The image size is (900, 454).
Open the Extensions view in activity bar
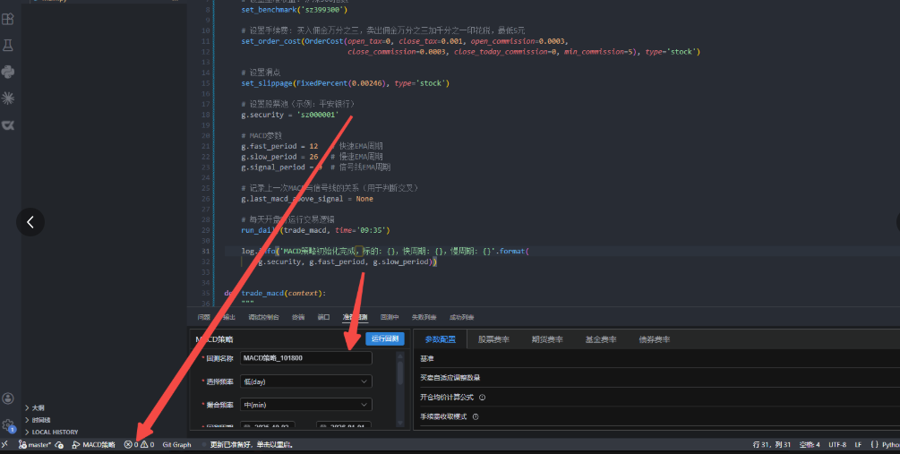click(x=8, y=19)
